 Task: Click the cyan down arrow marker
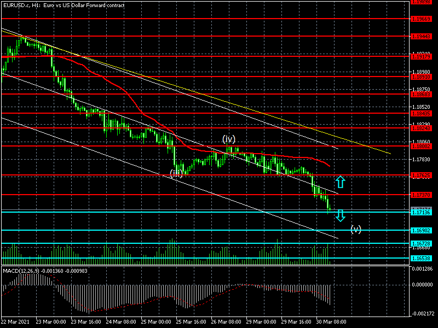click(340, 215)
